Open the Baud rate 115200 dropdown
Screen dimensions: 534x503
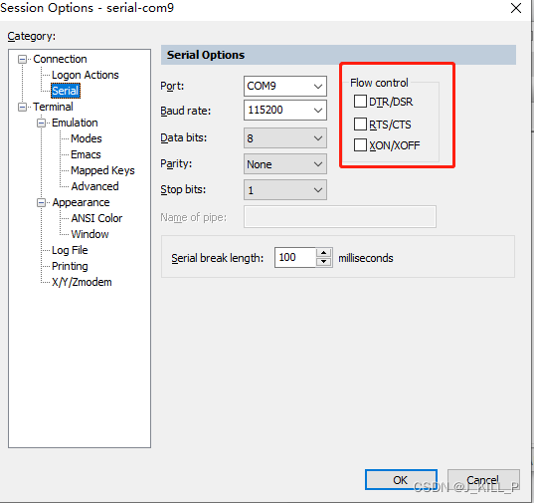coord(285,110)
